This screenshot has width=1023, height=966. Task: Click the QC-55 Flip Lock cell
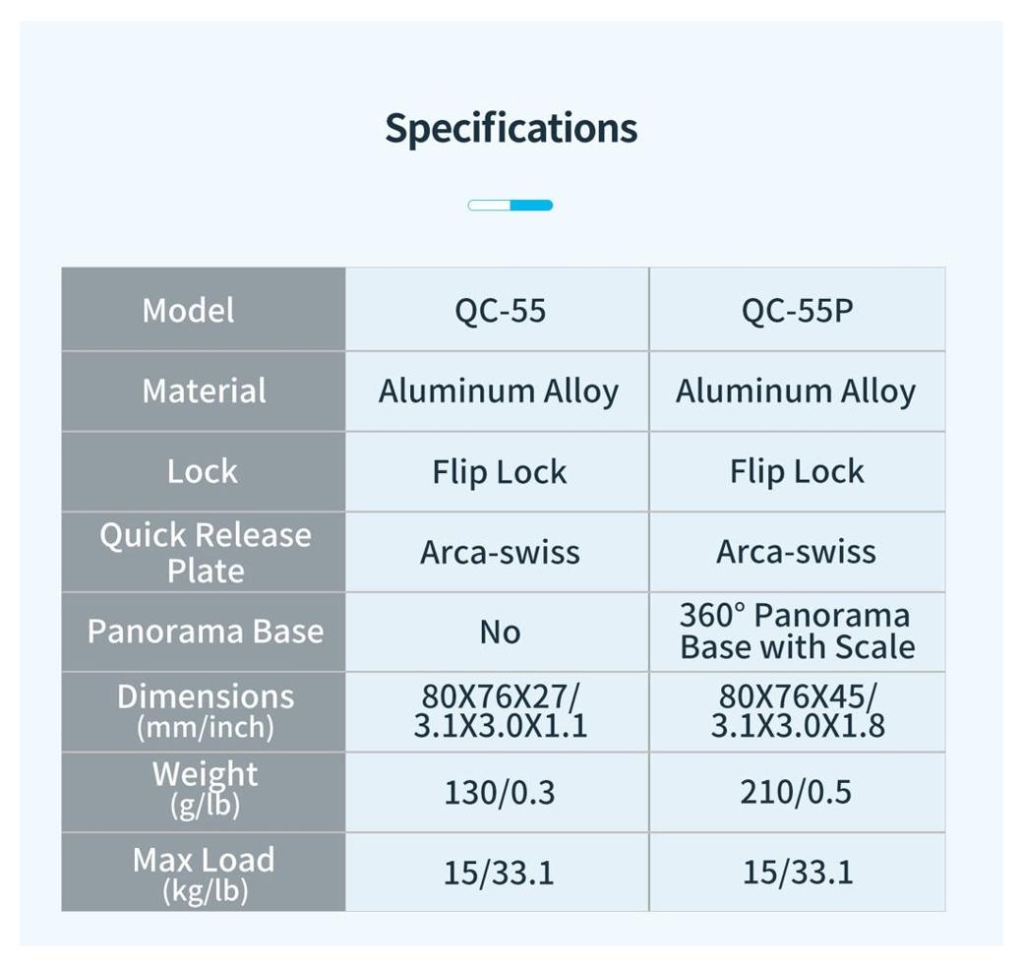[500, 472]
